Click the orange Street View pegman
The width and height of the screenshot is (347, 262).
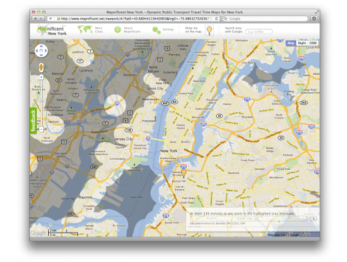pos(41,68)
